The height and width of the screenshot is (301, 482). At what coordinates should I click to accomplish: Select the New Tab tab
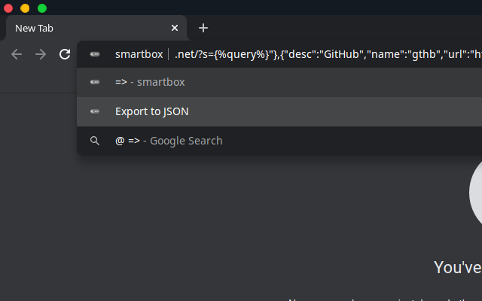click(x=96, y=28)
